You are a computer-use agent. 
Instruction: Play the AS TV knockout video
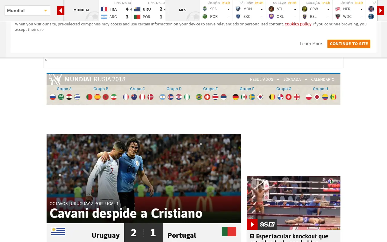coord(252,224)
